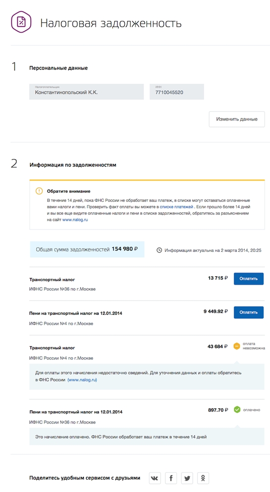Click the yellow exclamation warning icon
The height and width of the screenshot is (492, 270).
[39, 191]
